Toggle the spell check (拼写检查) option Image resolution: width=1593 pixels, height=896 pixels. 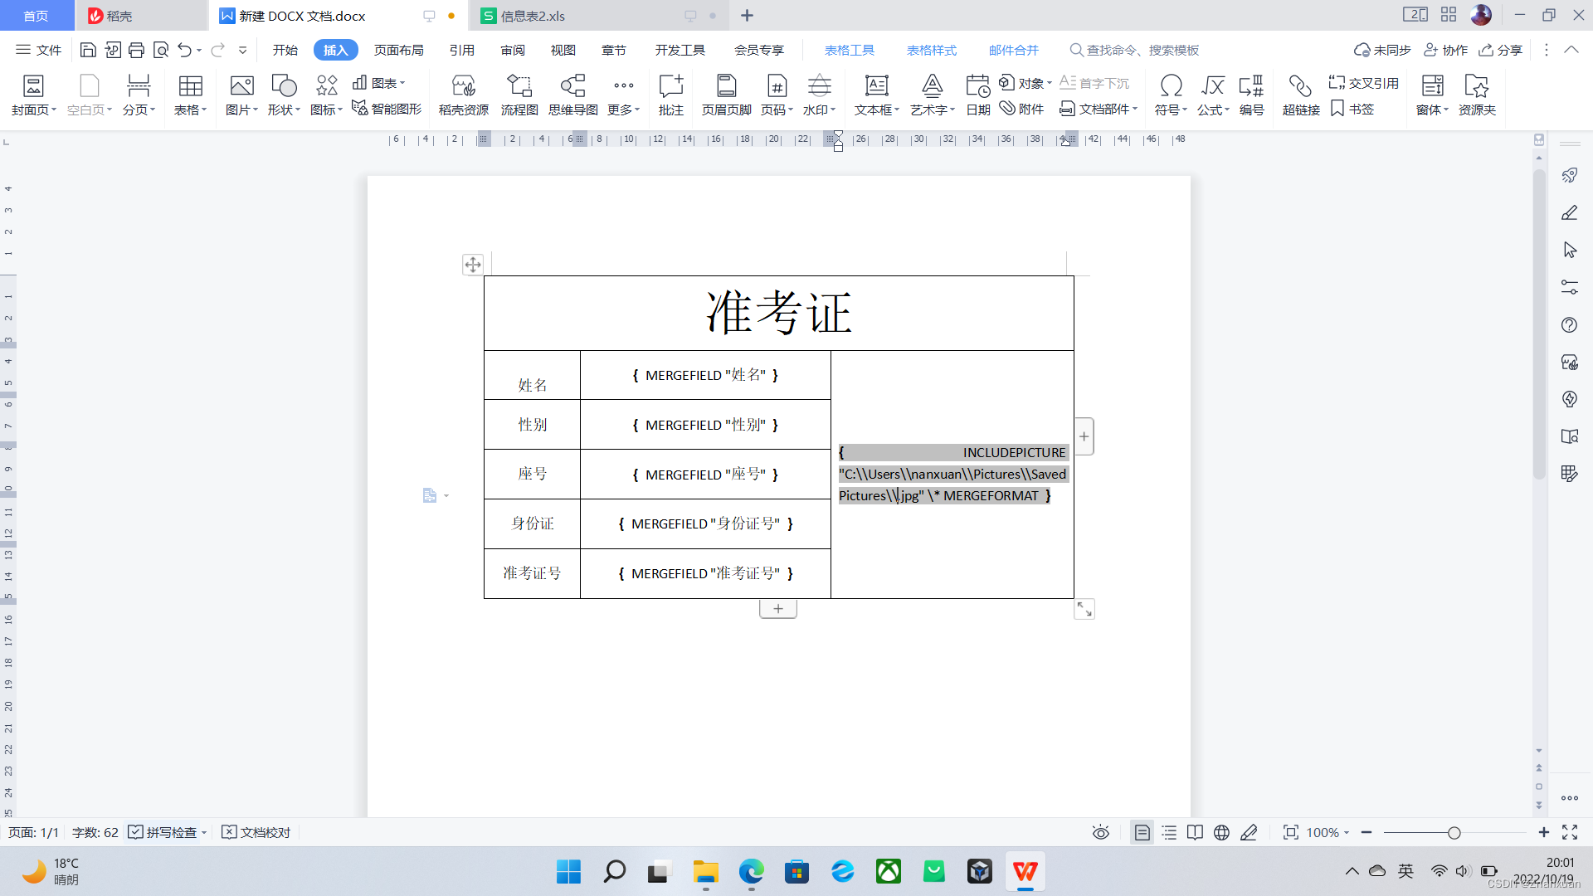point(163,832)
